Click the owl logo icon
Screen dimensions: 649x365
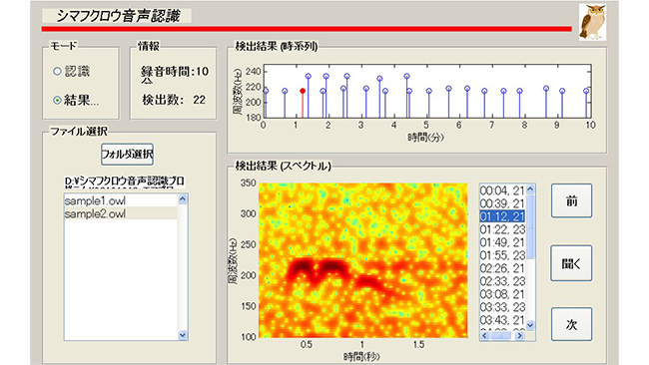592,22
